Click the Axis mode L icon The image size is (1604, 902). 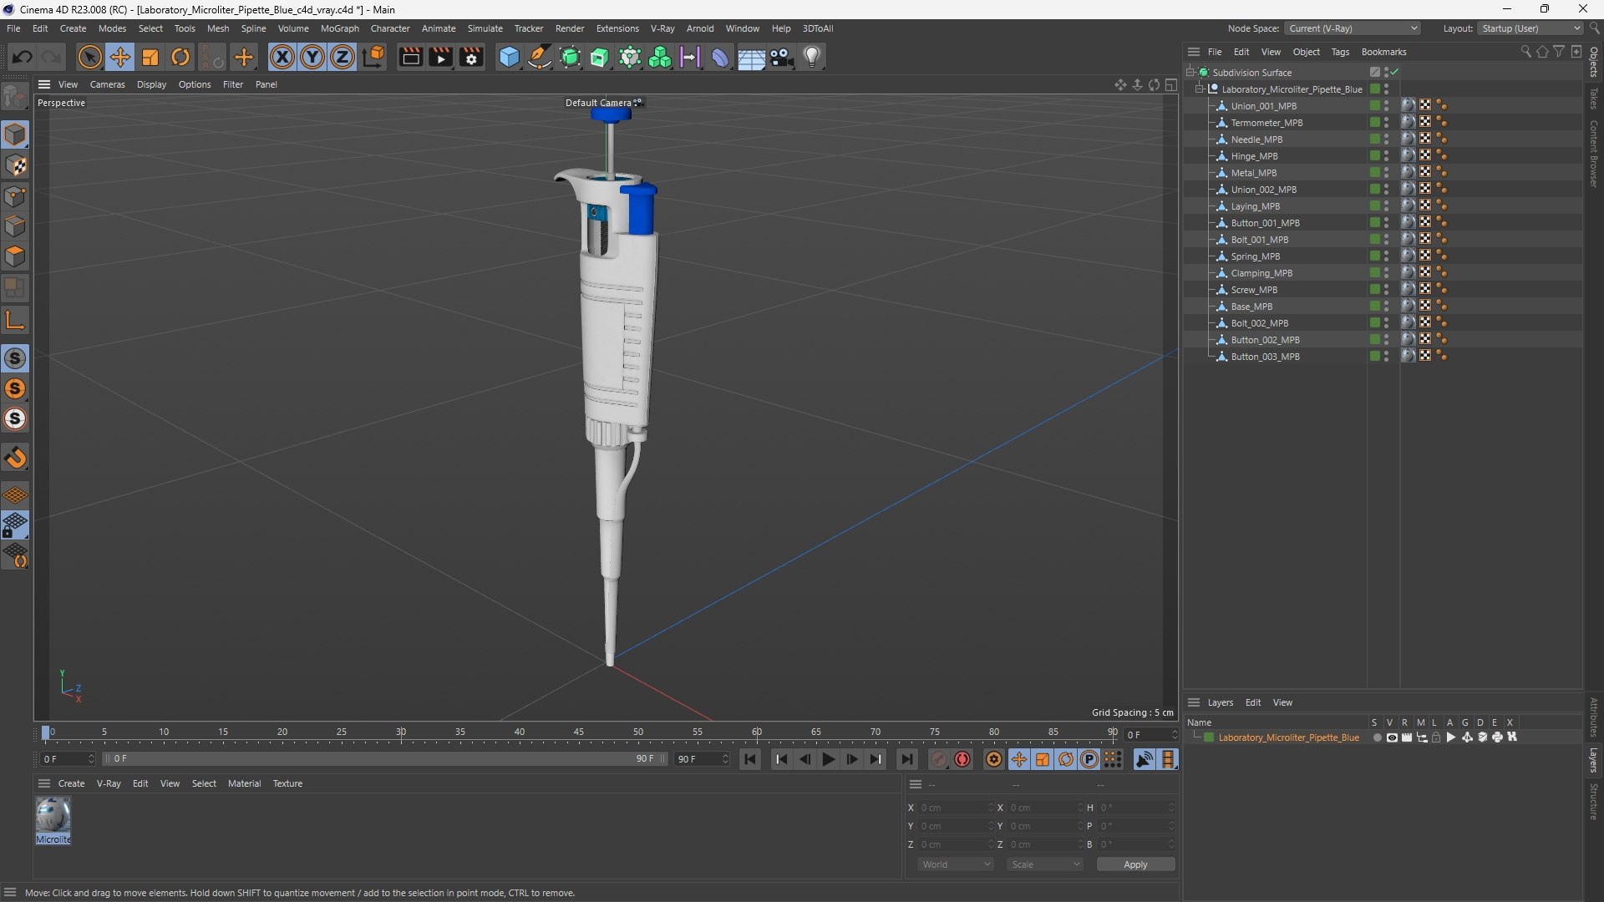(x=15, y=319)
